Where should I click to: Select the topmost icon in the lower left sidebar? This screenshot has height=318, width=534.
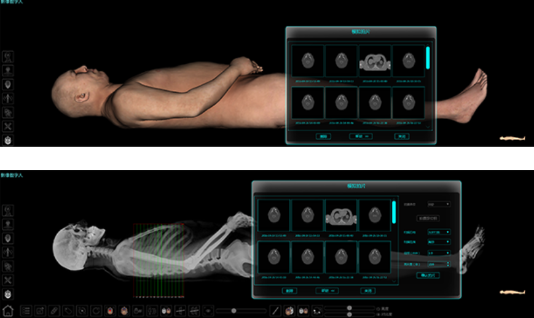[9, 210]
